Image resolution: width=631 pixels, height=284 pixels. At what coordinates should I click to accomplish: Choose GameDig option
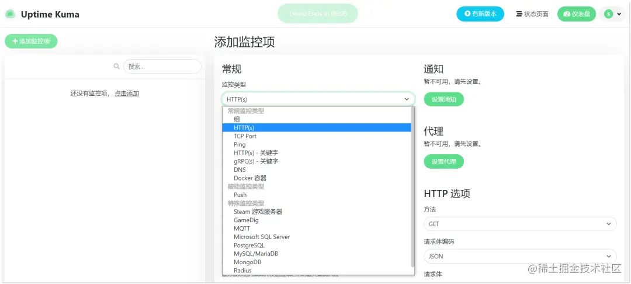click(317, 220)
